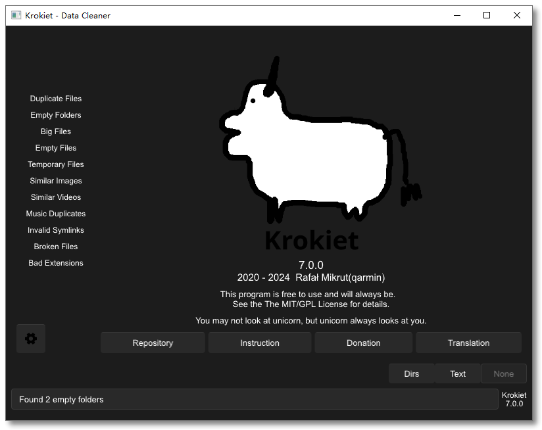Click the '2020 - 2024 Rafał Mikrut(qarmin)' text
The width and height of the screenshot is (542, 430).
[x=310, y=277]
